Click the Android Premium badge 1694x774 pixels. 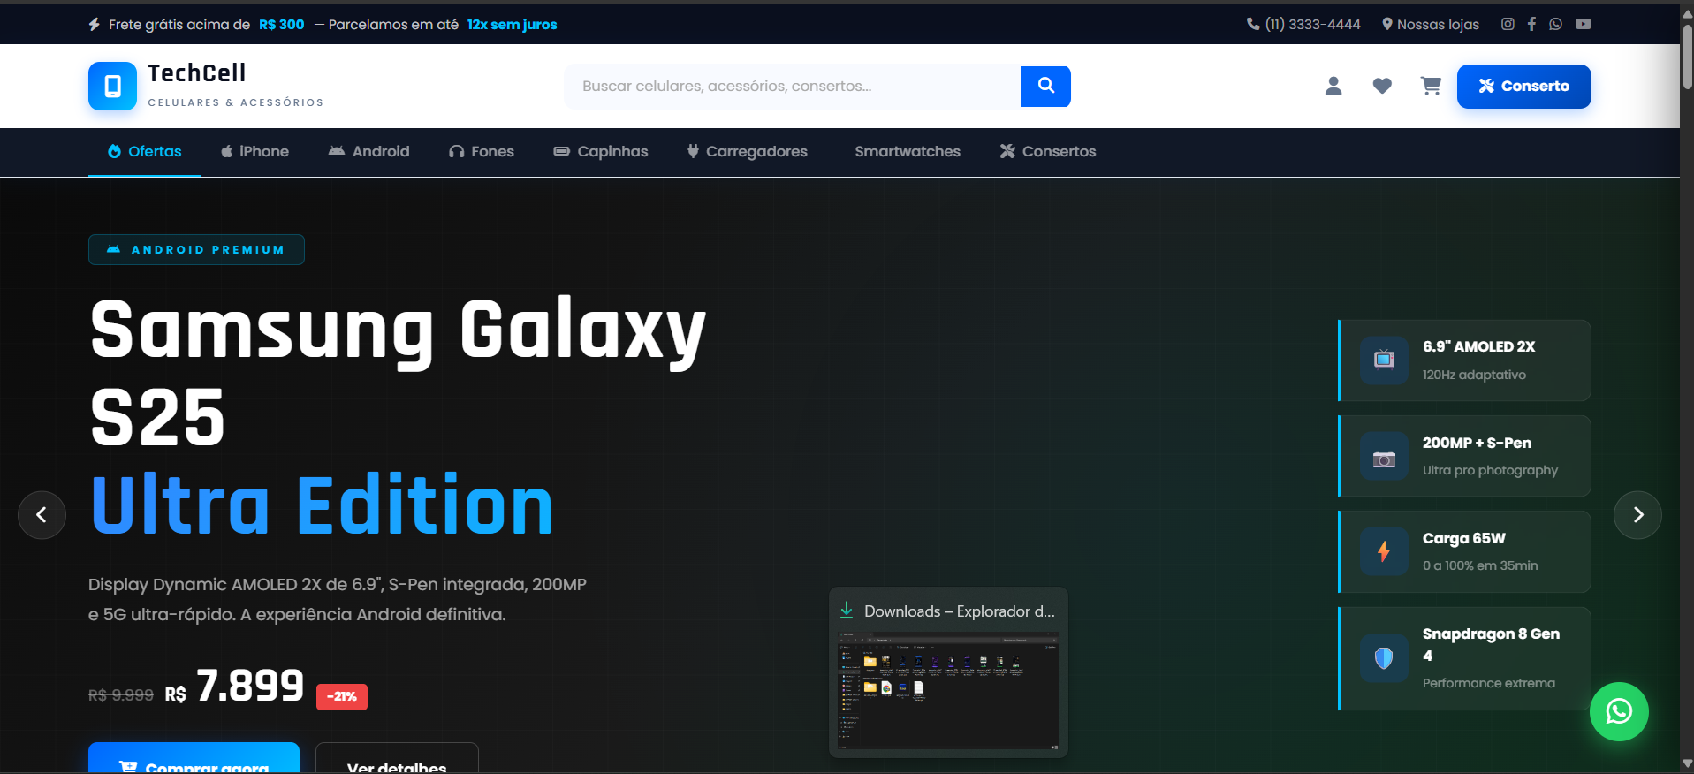click(196, 249)
